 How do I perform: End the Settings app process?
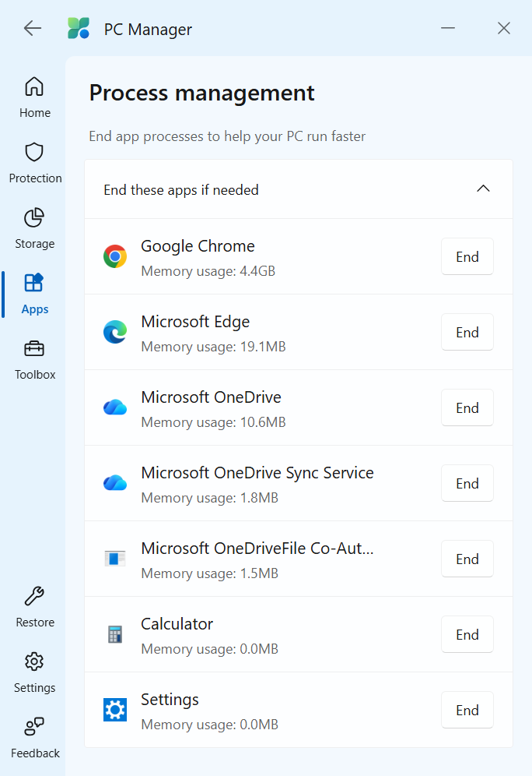467,711
